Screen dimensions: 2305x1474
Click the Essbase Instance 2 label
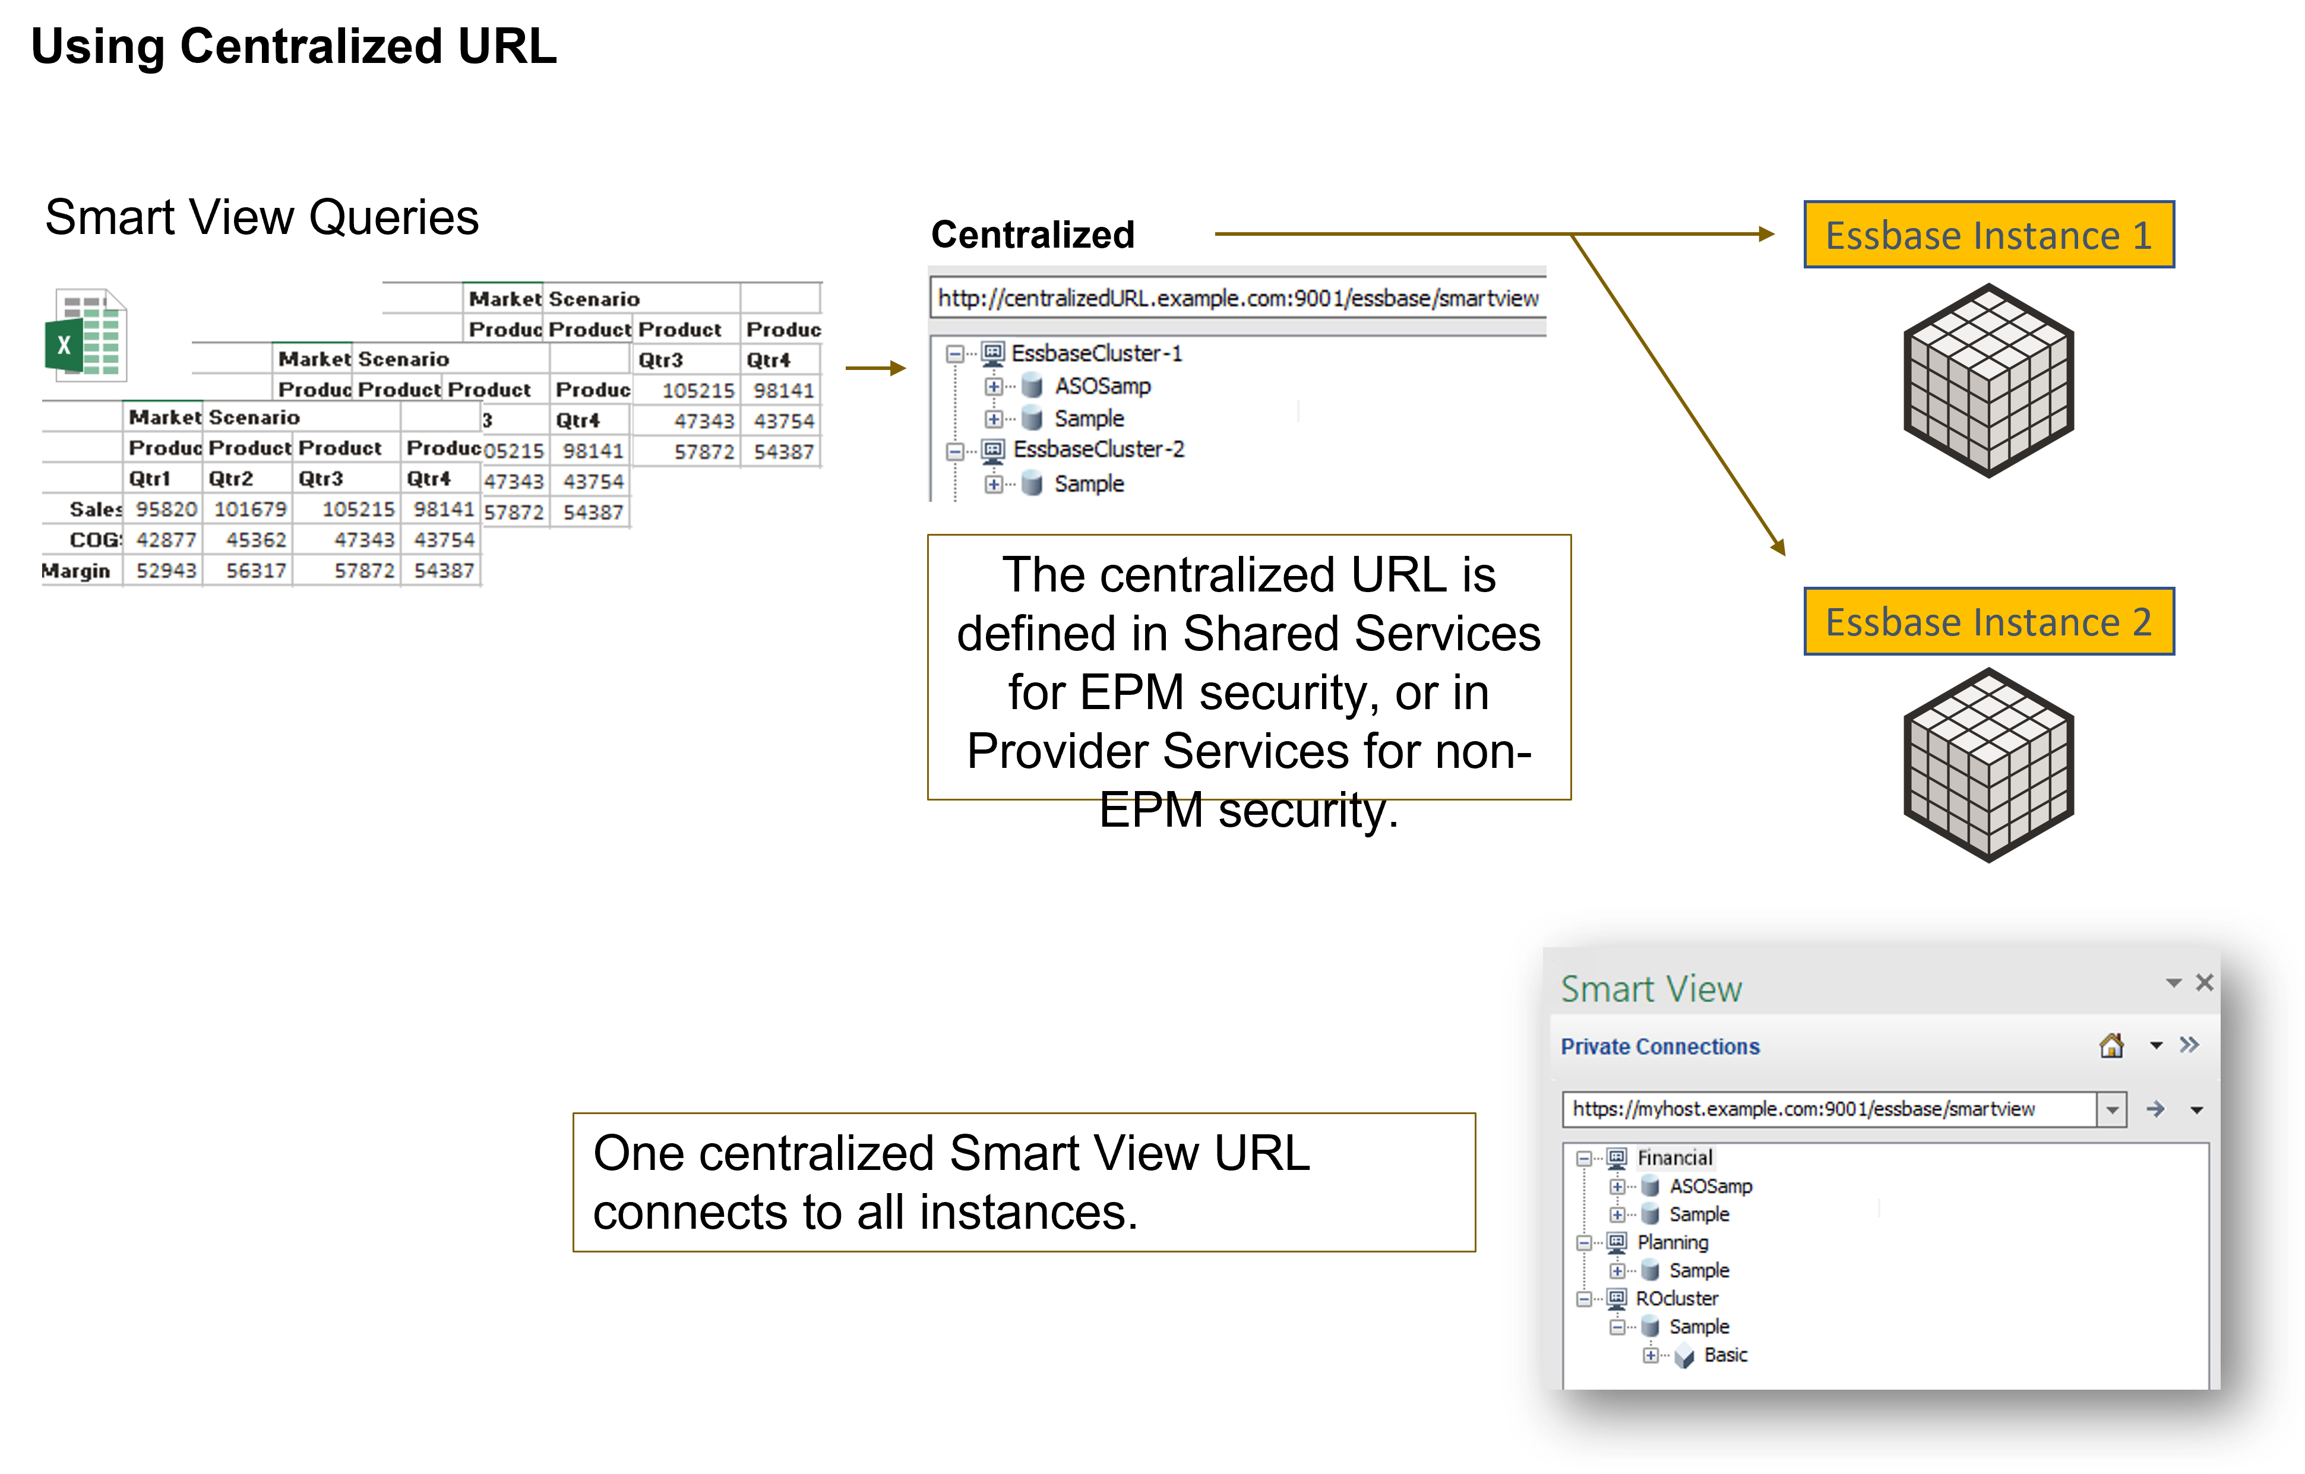coord(1988,622)
